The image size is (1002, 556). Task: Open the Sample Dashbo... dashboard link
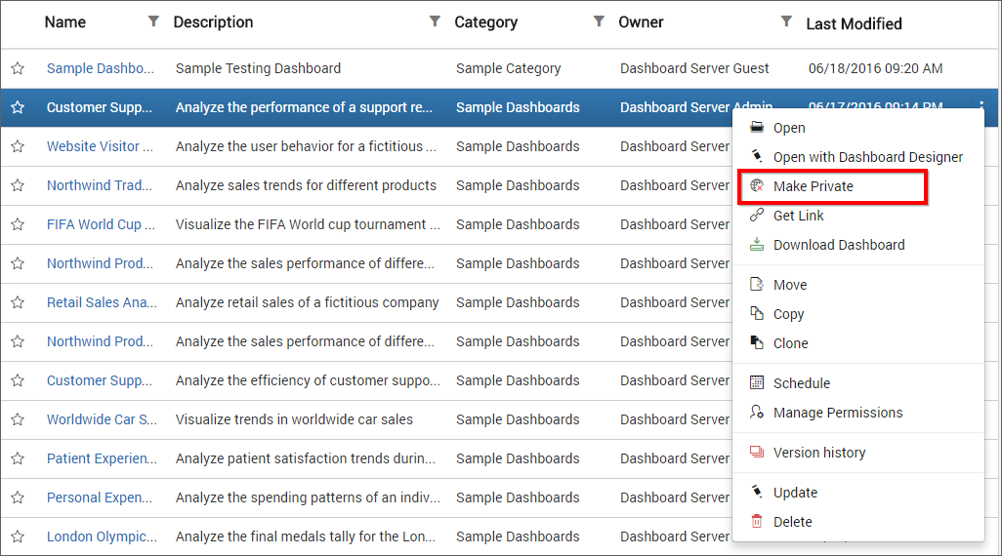tap(101, 68)
